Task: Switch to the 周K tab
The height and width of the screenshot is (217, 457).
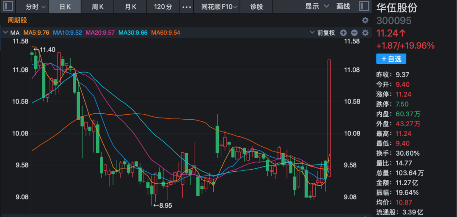Action: click(x=98, y=7)
